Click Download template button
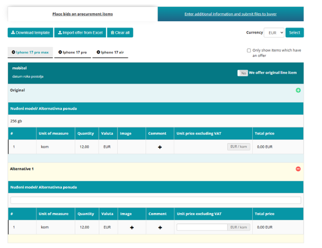 30,33
